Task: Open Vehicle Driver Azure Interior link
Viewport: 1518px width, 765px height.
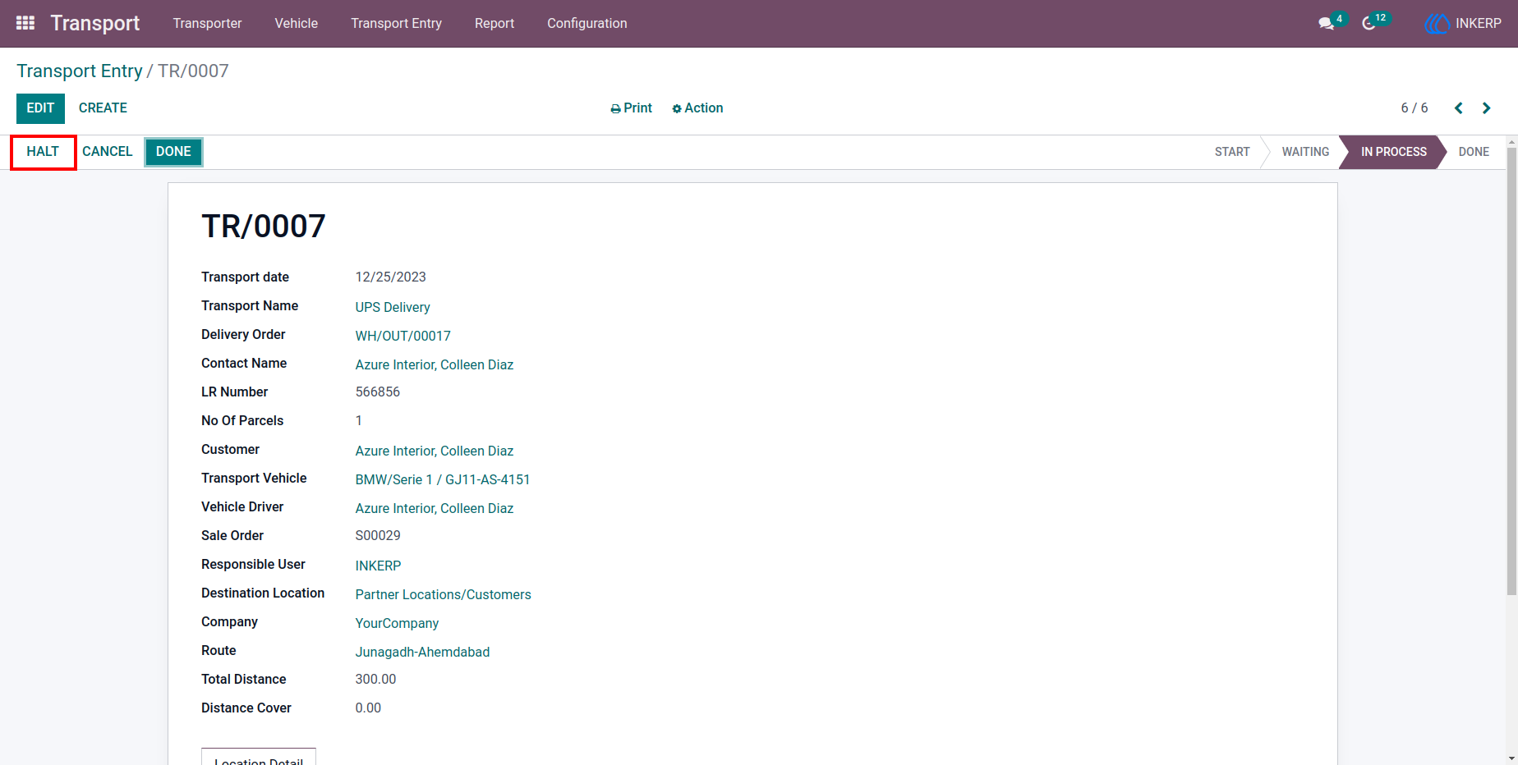Action: pyautogui.click(x=434, y=508)
